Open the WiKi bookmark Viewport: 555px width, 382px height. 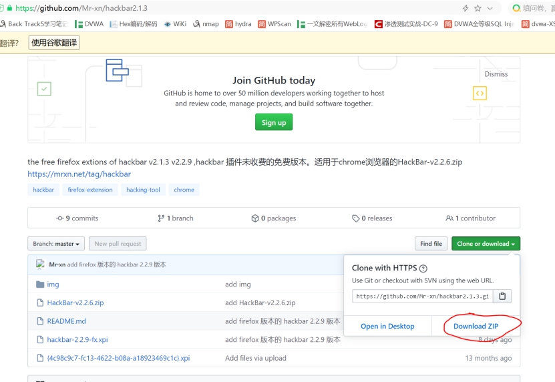coord(175,24)
